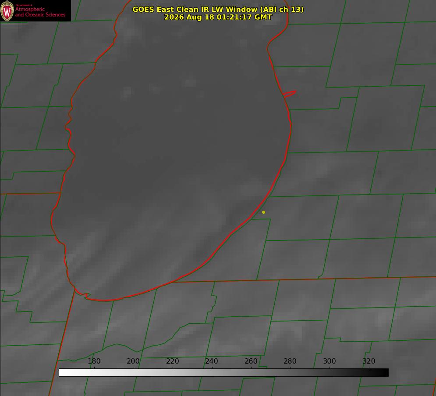Click the UW crest logo icon
The width and height of the screenshot is (436, 396).
click(x=7, y=11)
